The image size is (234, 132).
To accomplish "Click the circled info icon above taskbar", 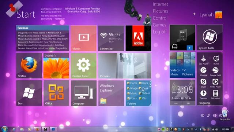I will [203, 115].
